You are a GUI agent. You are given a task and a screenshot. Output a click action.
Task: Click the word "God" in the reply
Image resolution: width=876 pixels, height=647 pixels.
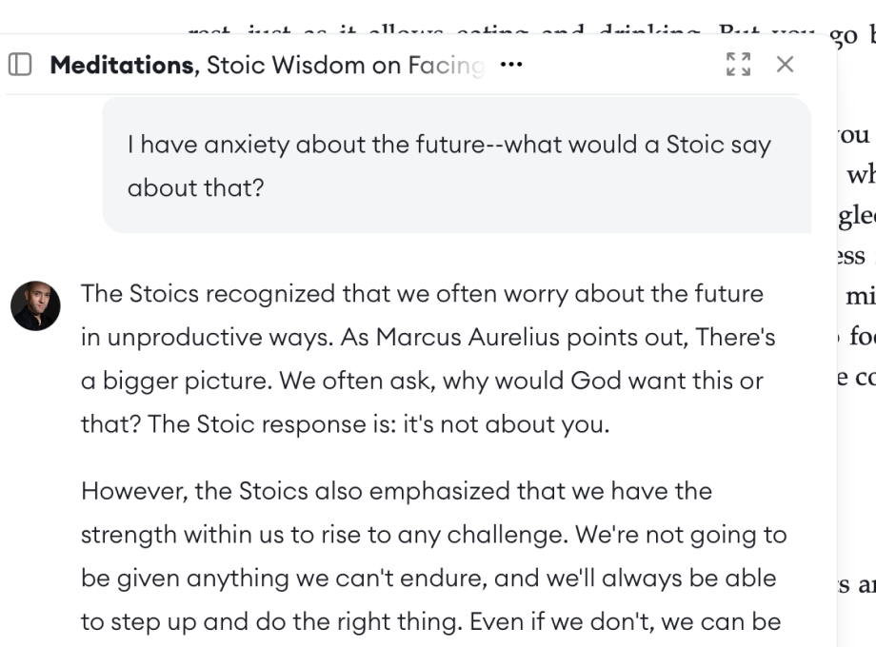[596, 381]
